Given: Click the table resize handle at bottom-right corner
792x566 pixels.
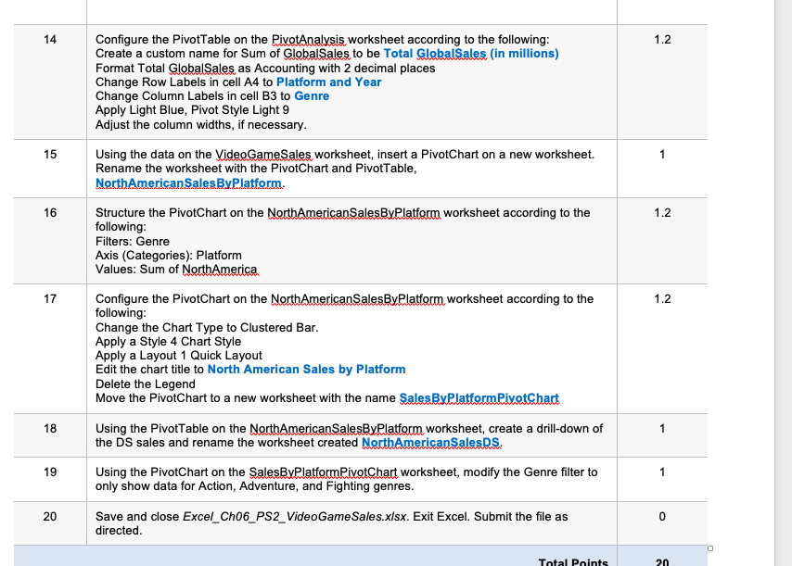Looking at the screenshot, I should coord(710,548).
